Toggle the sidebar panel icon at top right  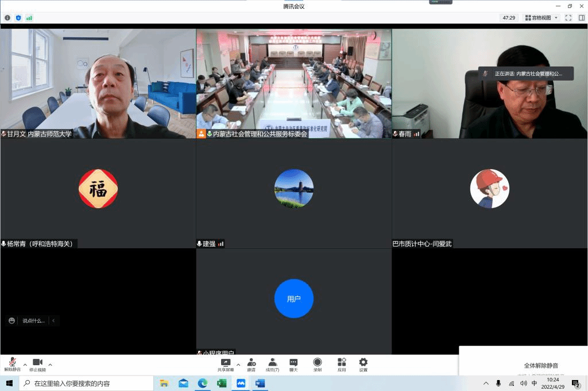click(581, 18)
